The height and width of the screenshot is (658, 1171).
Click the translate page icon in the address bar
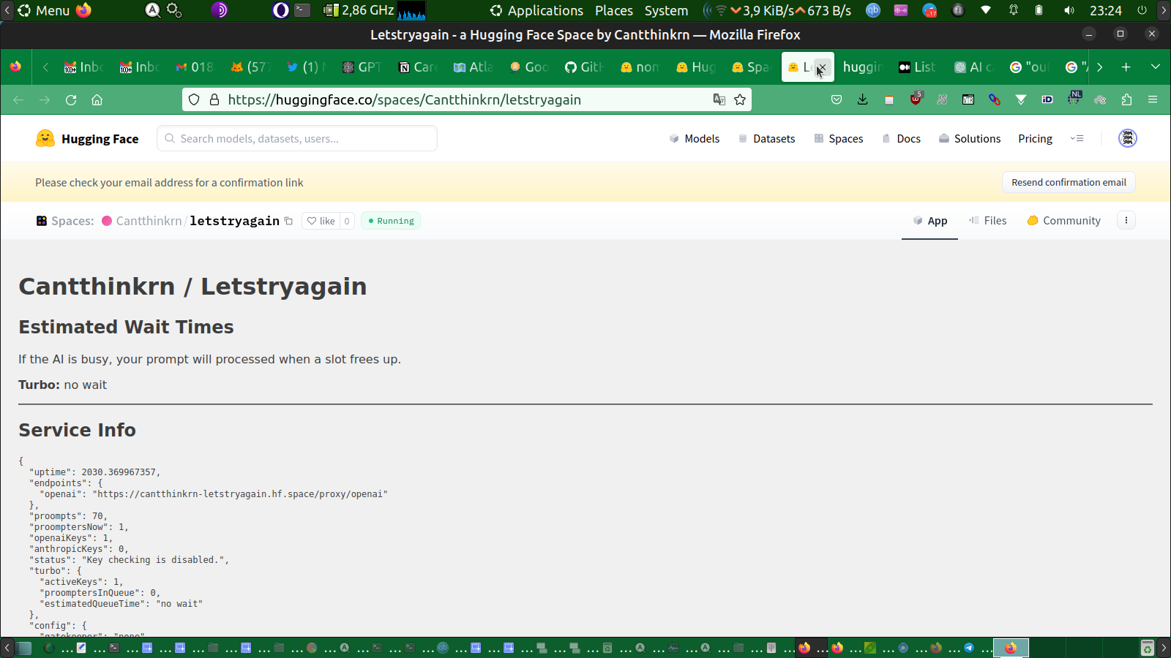click(x=719, y=100)
